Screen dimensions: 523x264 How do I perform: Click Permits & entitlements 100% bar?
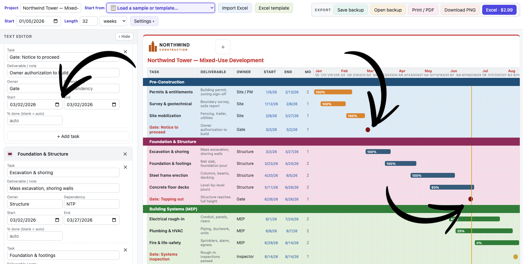333,92
